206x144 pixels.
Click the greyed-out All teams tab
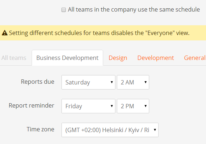[x=14, y=58]
